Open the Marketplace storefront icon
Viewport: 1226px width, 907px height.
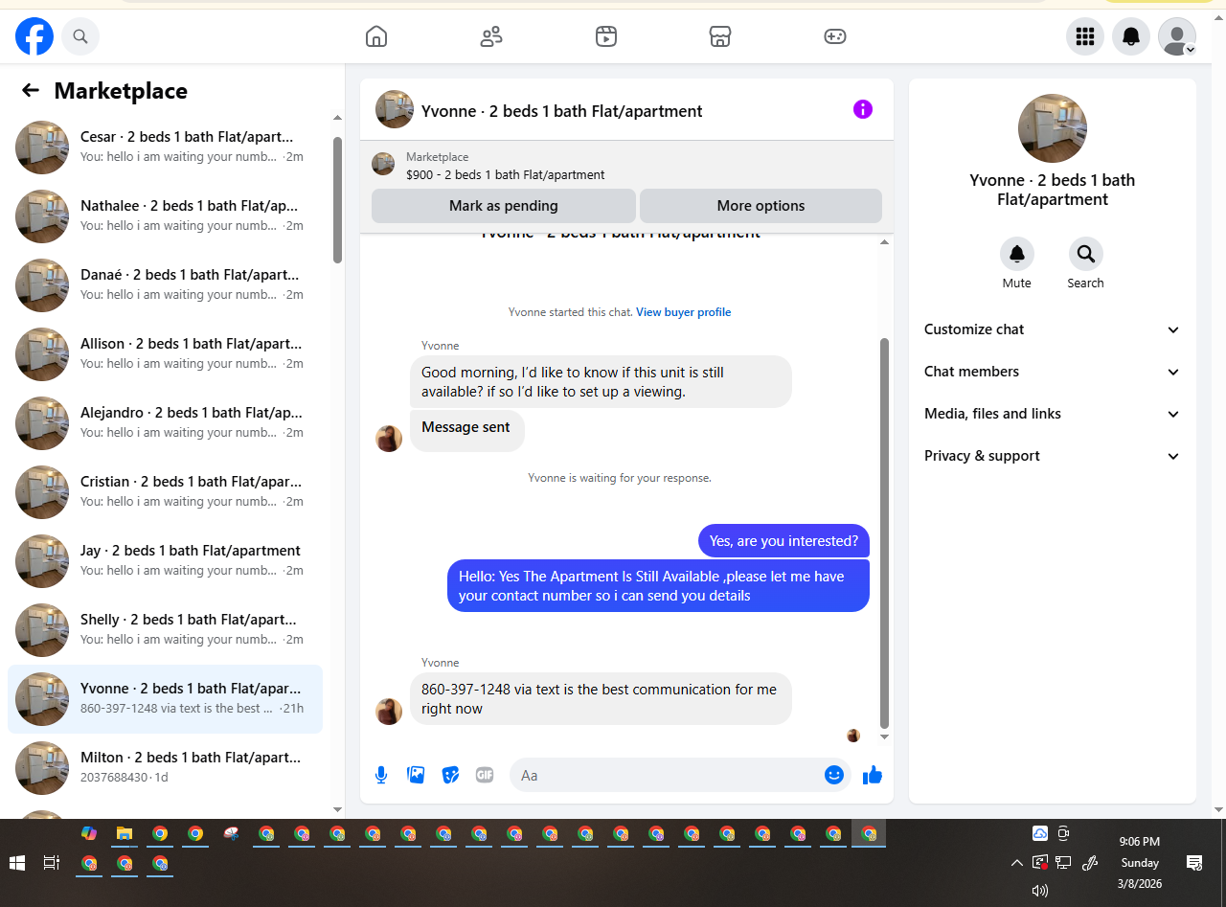tap(720, 36)
